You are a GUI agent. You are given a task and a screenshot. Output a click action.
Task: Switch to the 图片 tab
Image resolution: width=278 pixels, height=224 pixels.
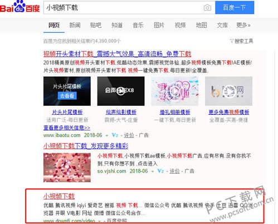coord(159,25)
